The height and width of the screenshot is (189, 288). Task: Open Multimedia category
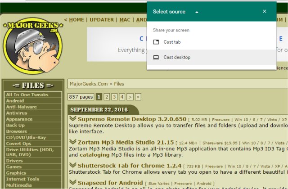(x=33, y=185)
